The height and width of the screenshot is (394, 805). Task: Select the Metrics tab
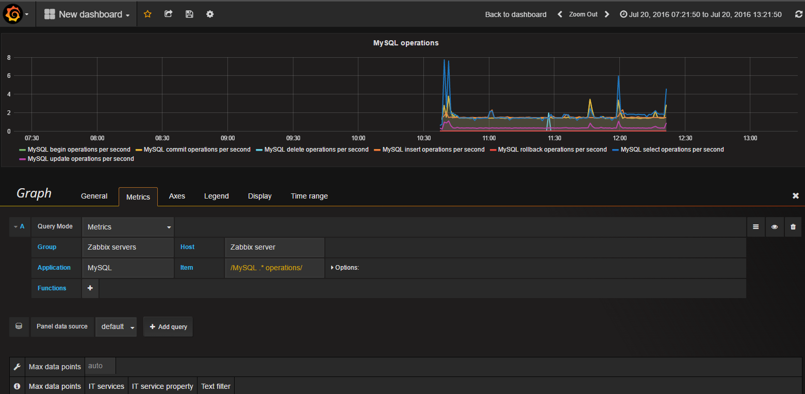pyautogui.click(x=138, y=196)
